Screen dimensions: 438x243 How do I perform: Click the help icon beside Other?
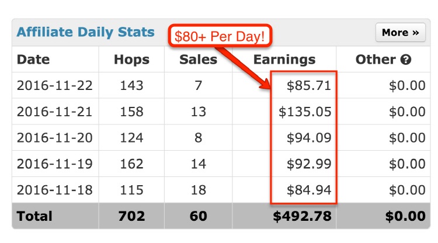pyautogui.click(x=406, y=60)
